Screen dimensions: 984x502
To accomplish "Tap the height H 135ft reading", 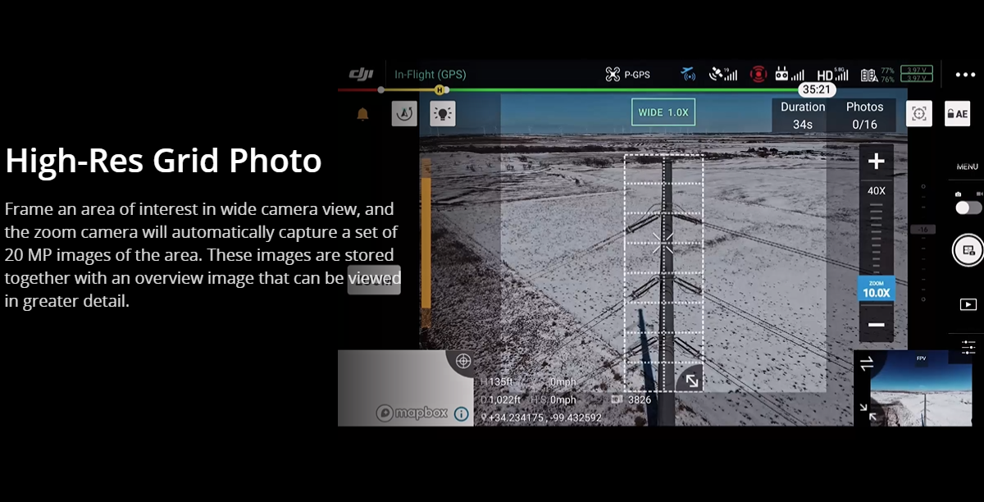I will 497,382.
